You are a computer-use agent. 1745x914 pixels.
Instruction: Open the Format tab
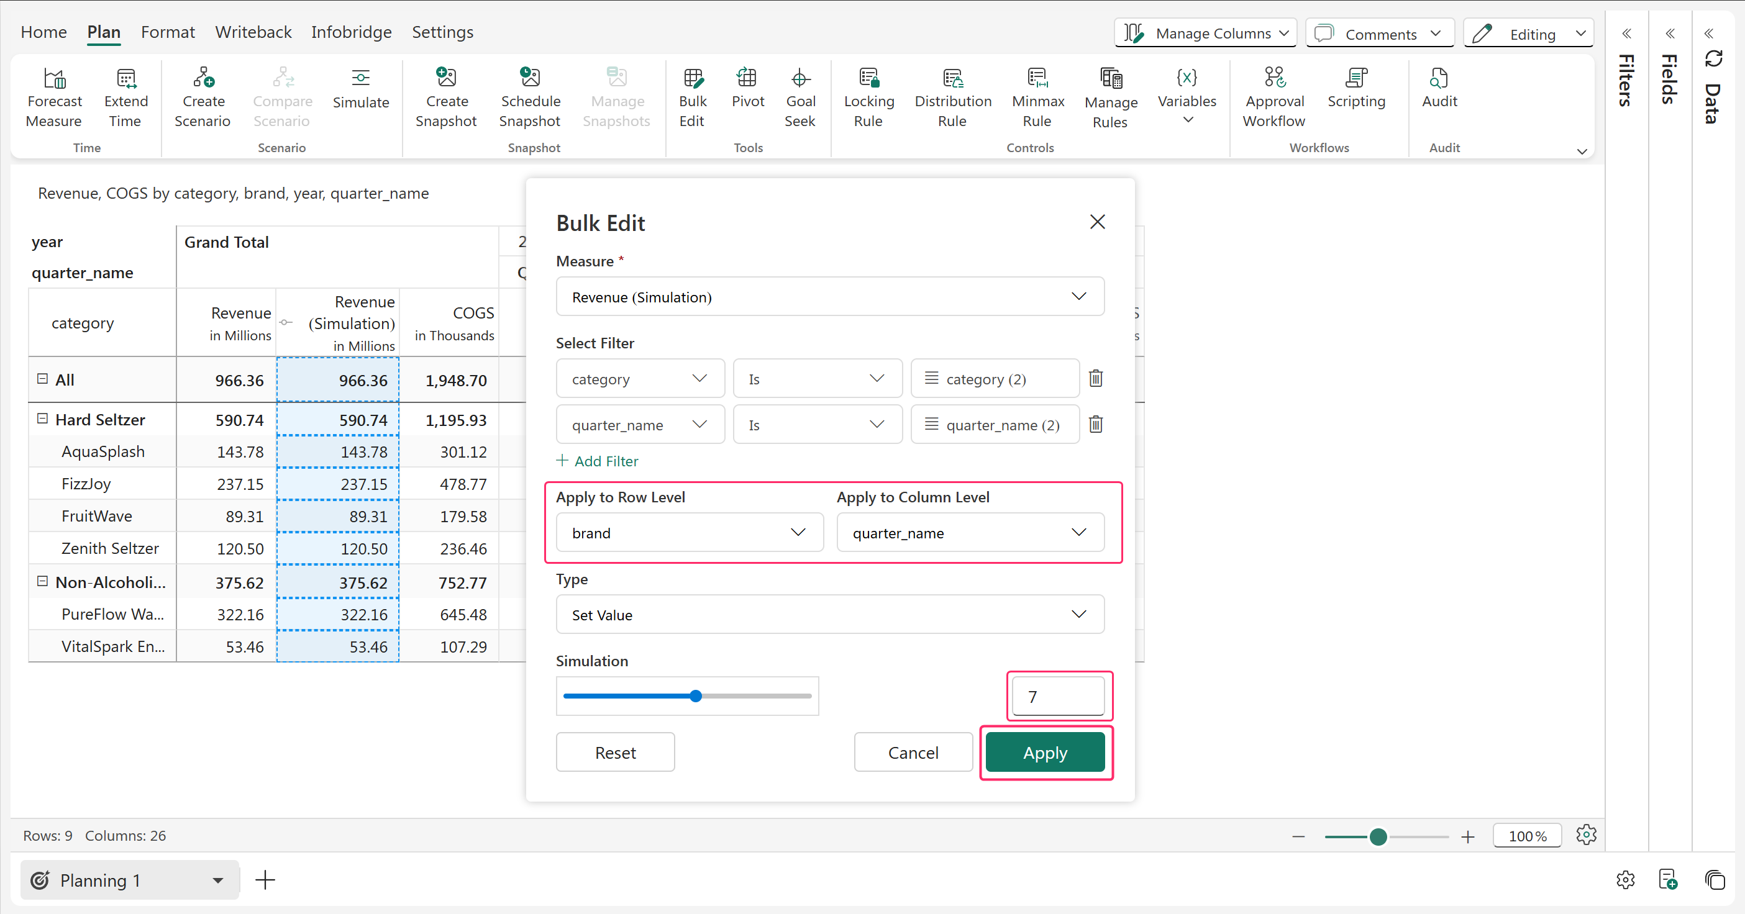click(x=167, y=32)
